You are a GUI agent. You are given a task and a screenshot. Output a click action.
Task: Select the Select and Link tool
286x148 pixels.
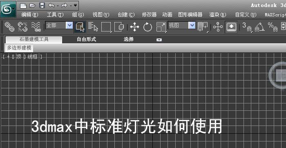9,27
